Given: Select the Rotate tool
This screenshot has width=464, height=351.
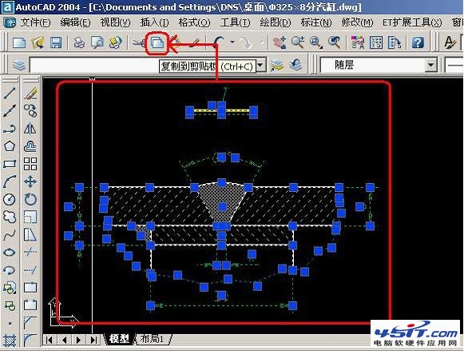Looking at the screenshot, I should click(x=30, y=199).
